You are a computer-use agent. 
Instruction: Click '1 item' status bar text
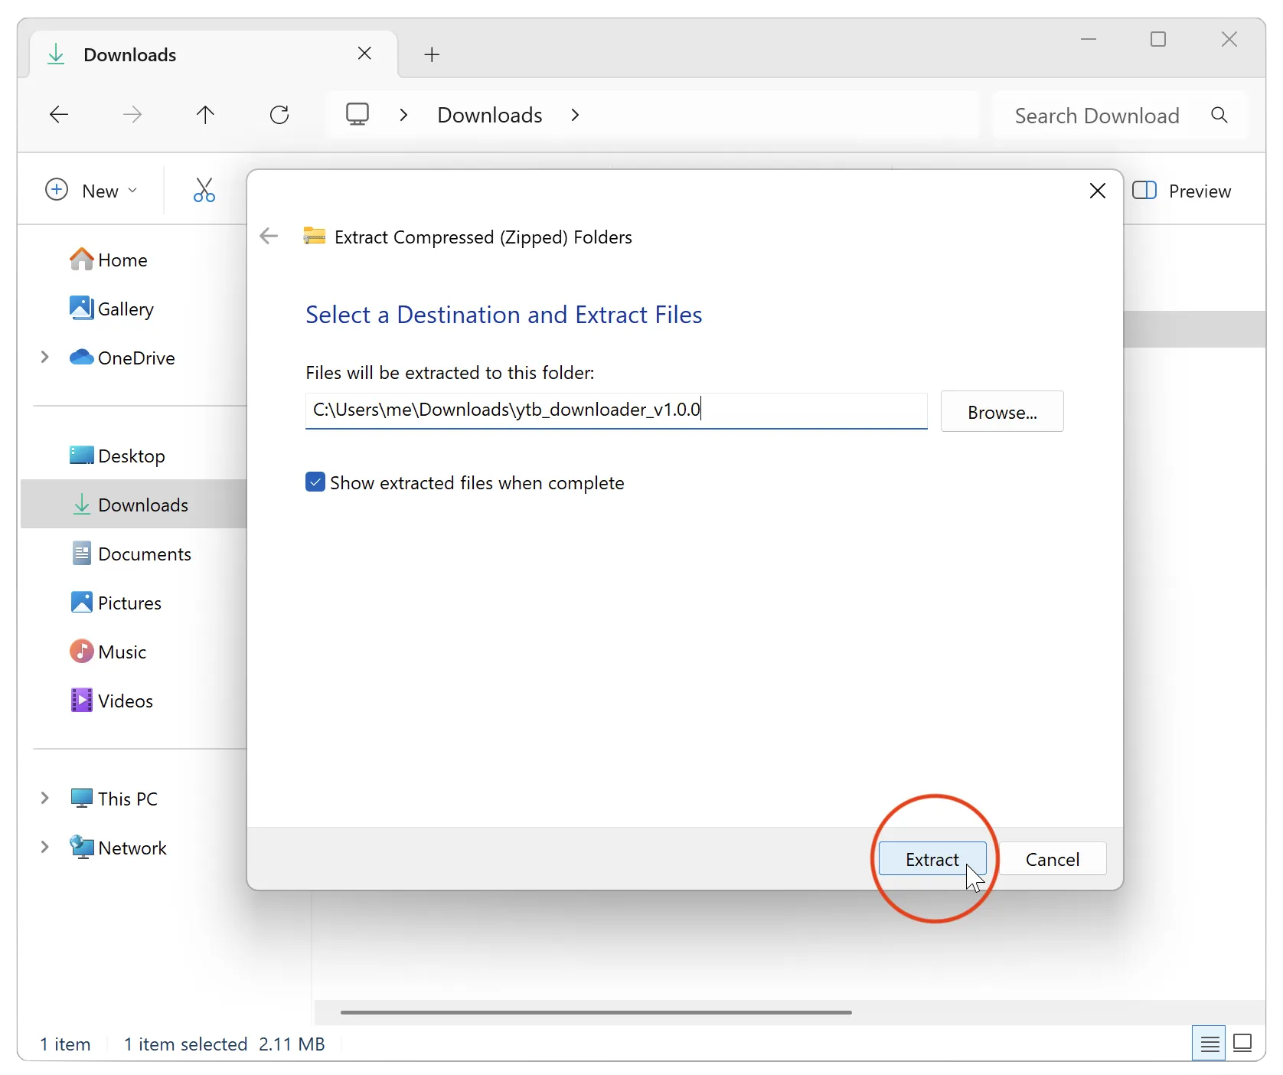[x=65, y=1044]
